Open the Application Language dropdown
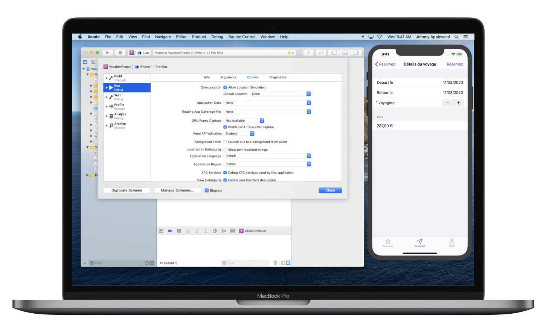This screenshot has height=331, width=546. [267, 156]
